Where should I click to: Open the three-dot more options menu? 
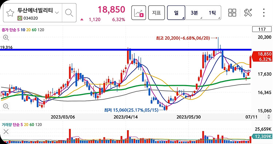point(264,13)
